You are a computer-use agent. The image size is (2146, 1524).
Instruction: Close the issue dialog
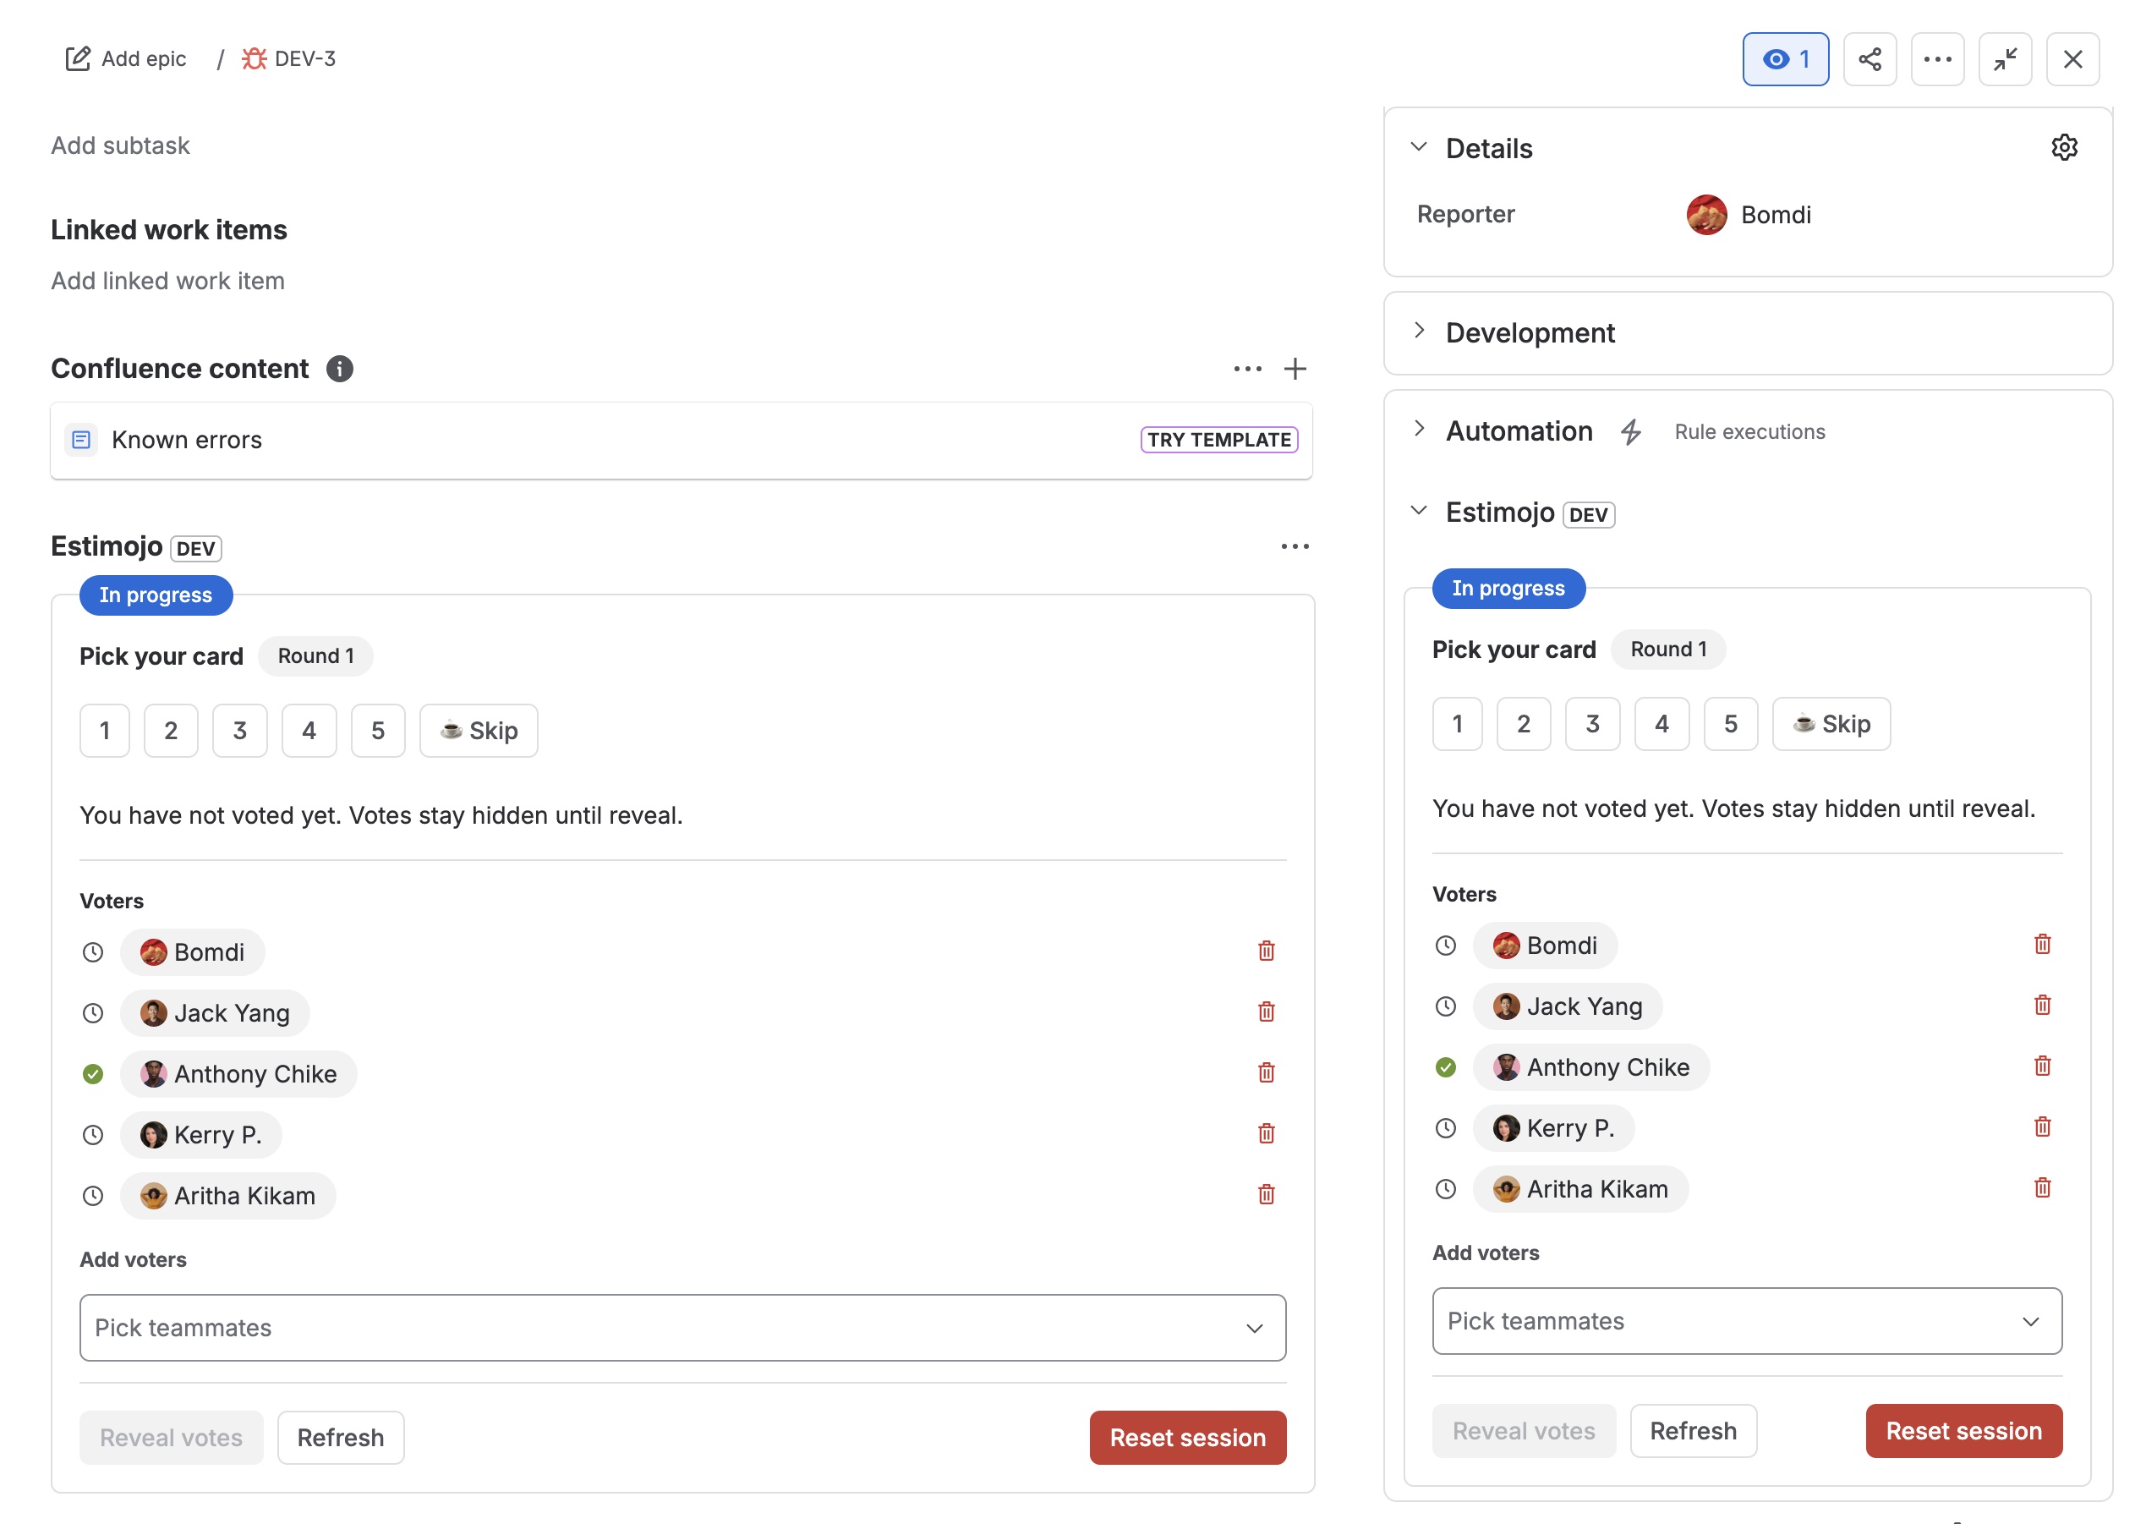pyautogui.click(x=2072, y=59)
